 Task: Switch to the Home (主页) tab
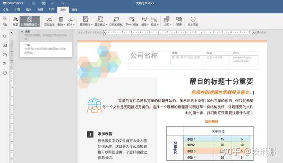pyautogui.click(x=17, y=10)
